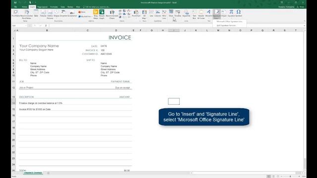Choose Microsoft Office Signature Line
Image resolution: width=317 pixels, height=178 pixels.
[229, 21]
